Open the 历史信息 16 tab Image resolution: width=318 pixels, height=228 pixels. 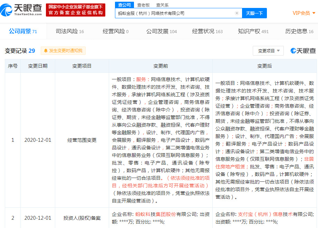pos(299,31)
